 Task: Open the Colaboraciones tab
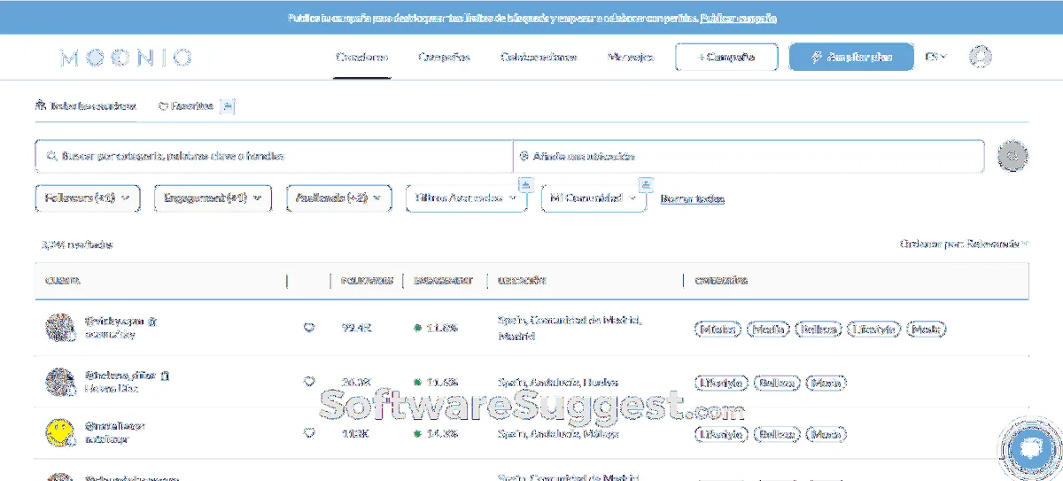pyautogui.click(x=539, y=58)
